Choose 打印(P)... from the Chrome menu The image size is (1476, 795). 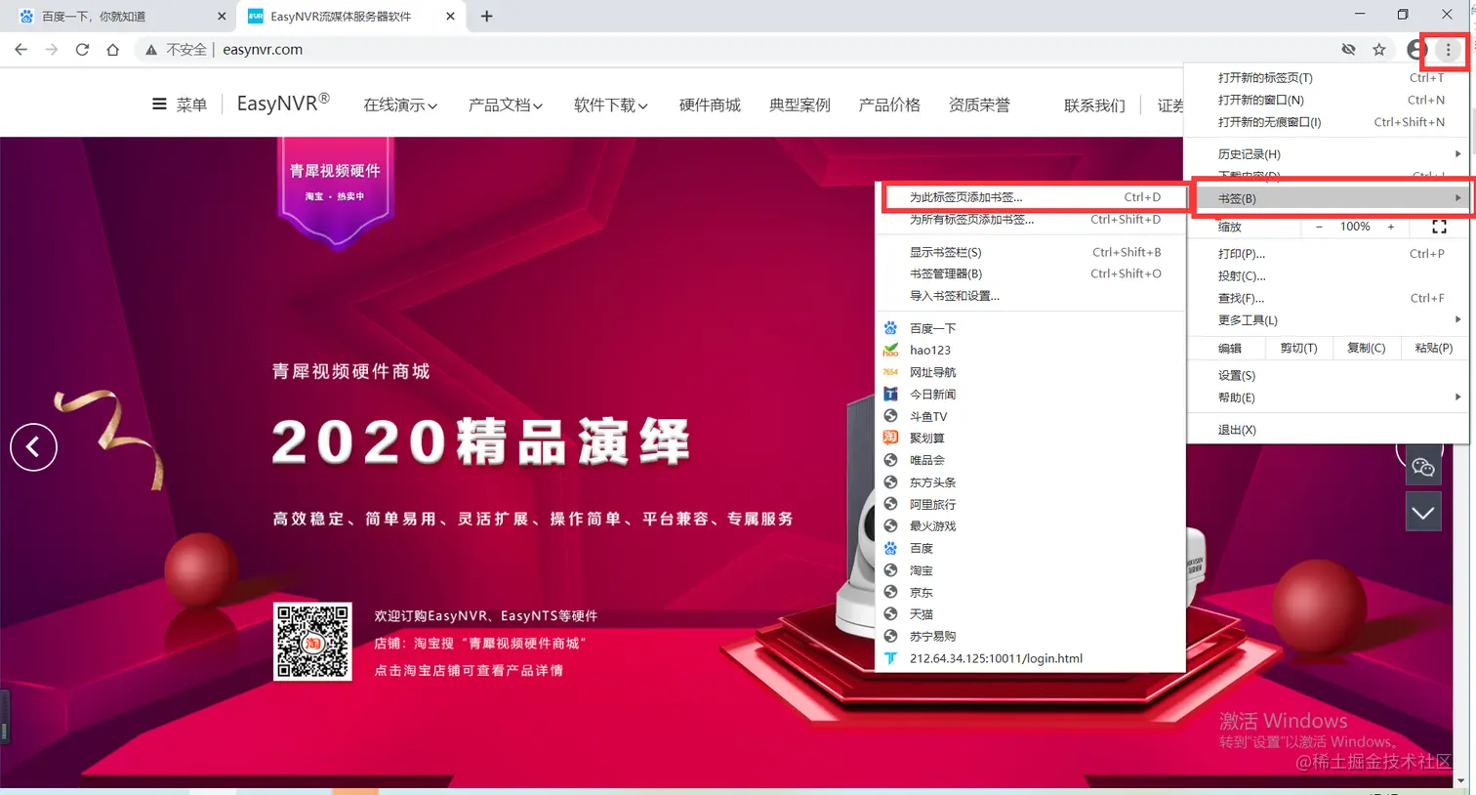[x=1329, y=254]
